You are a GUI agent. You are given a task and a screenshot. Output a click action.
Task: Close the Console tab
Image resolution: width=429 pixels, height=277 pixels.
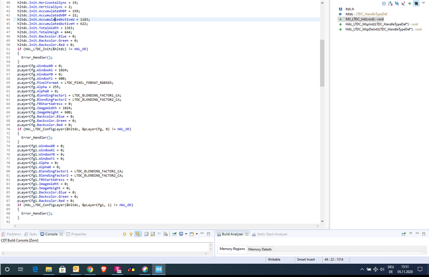[x=61, y=234]
